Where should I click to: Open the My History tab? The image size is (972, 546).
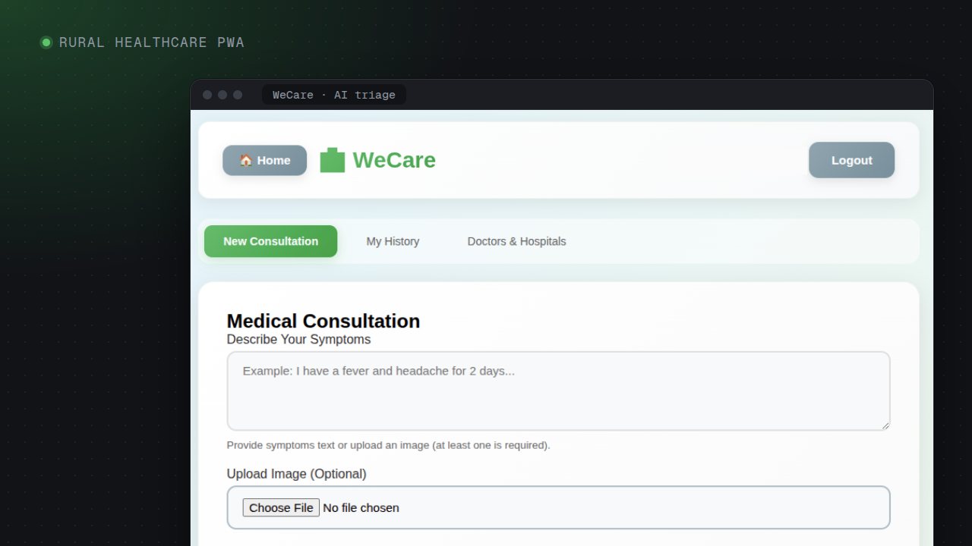(393, 241)
